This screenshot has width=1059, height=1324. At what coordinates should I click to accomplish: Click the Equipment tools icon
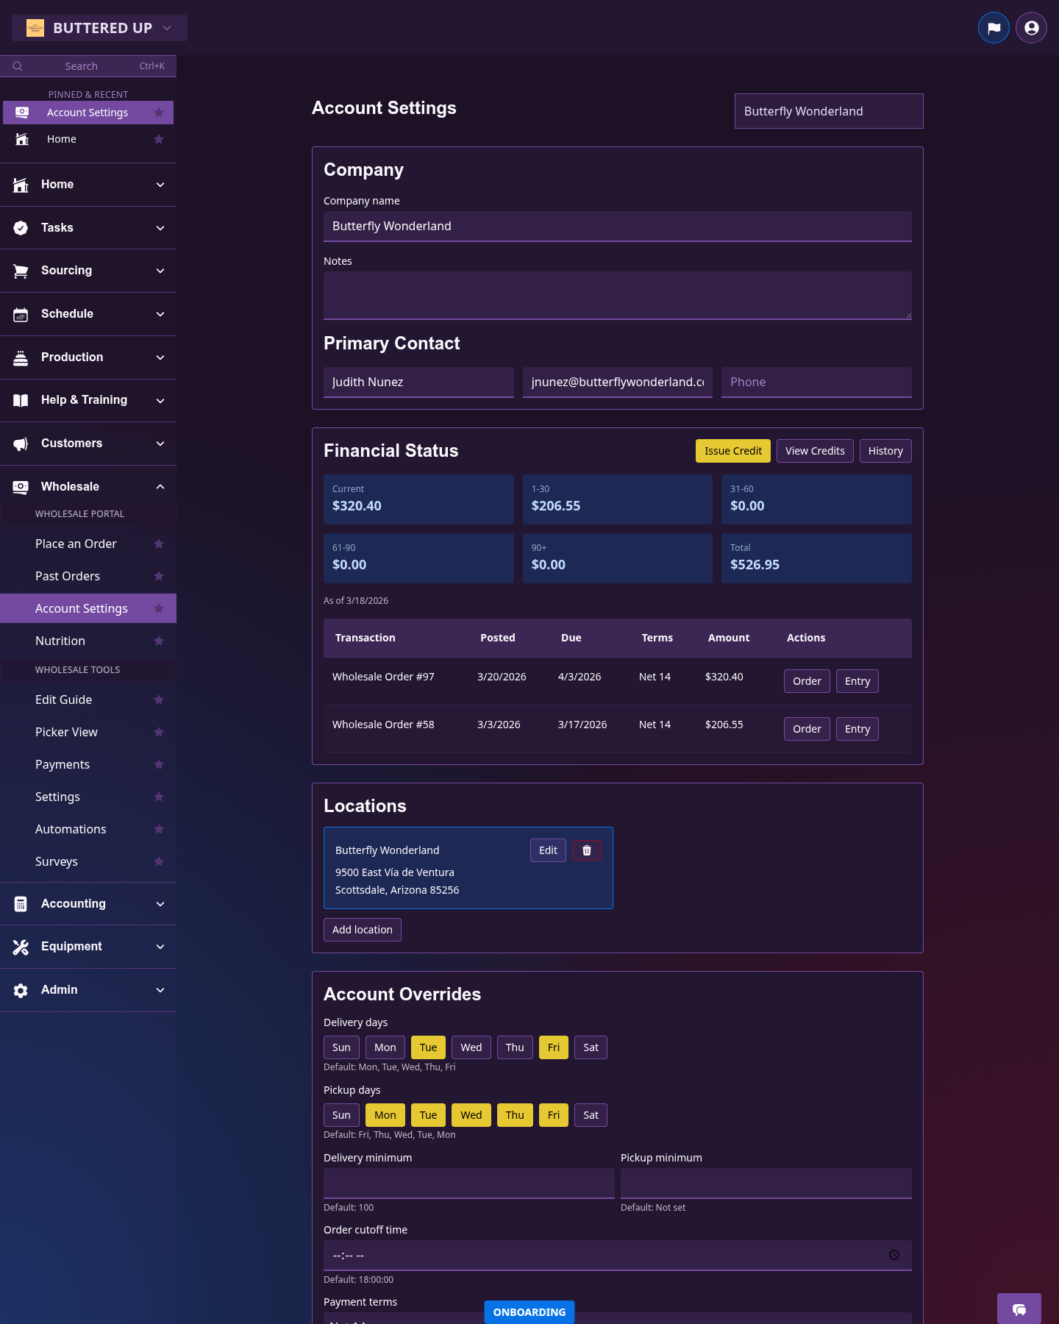(21, 947)
